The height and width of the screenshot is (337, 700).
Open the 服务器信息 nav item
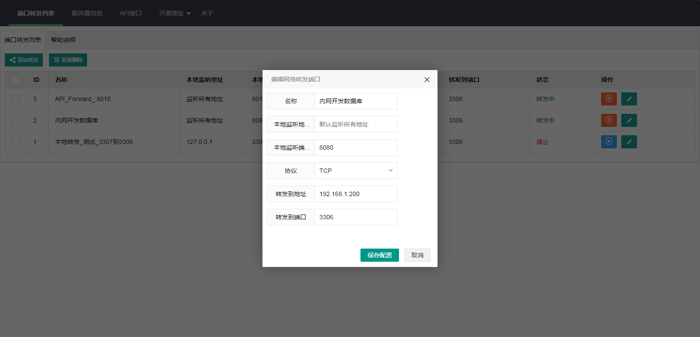click(87, 14)
